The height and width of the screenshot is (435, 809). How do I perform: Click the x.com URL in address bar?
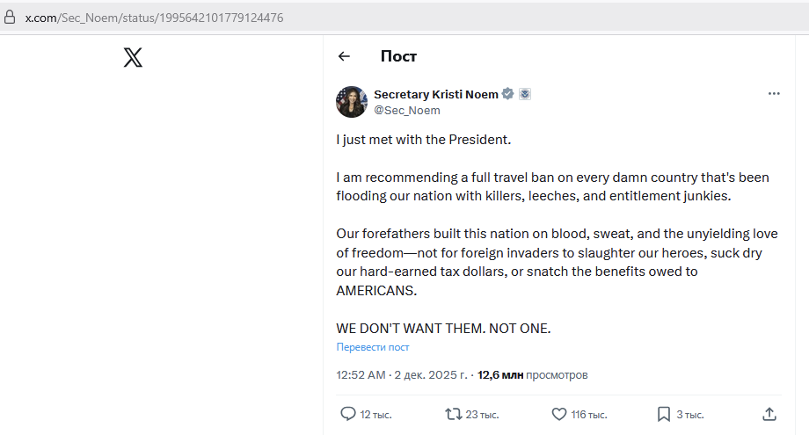tap(154, 17)
